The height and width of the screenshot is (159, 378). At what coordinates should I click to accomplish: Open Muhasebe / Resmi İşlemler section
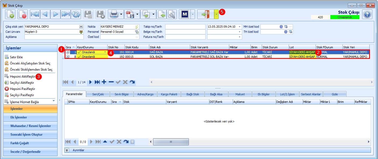30,126
